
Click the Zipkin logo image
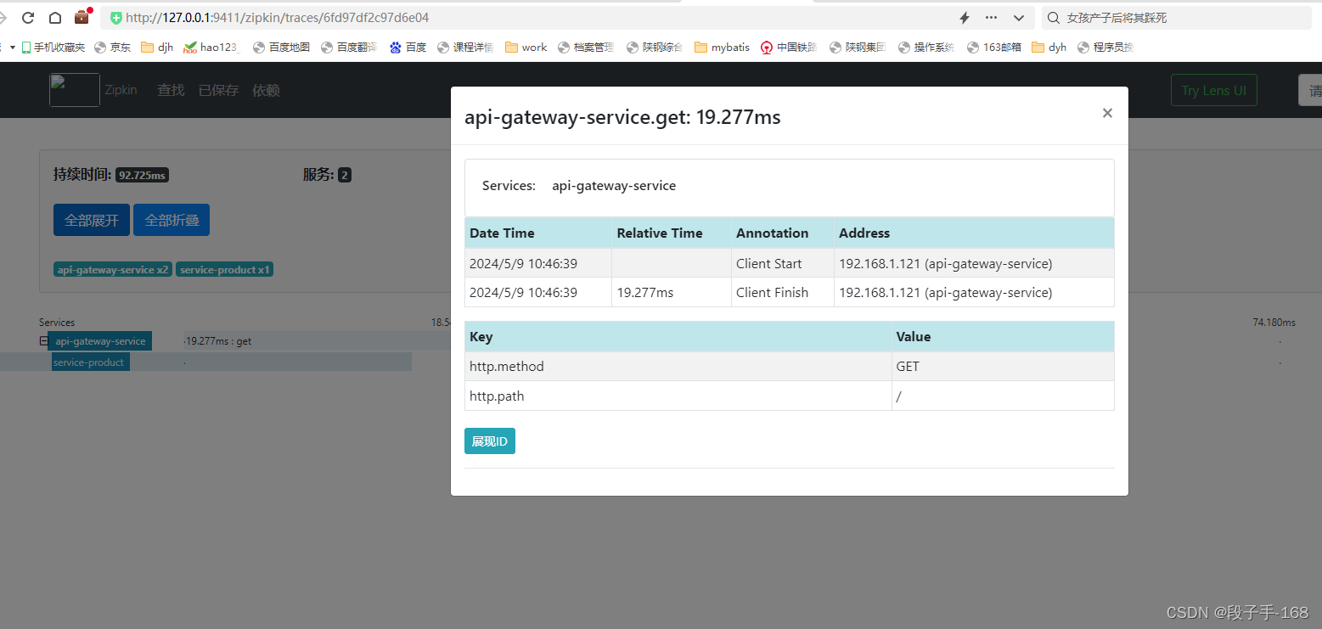(x=75, y=90)
